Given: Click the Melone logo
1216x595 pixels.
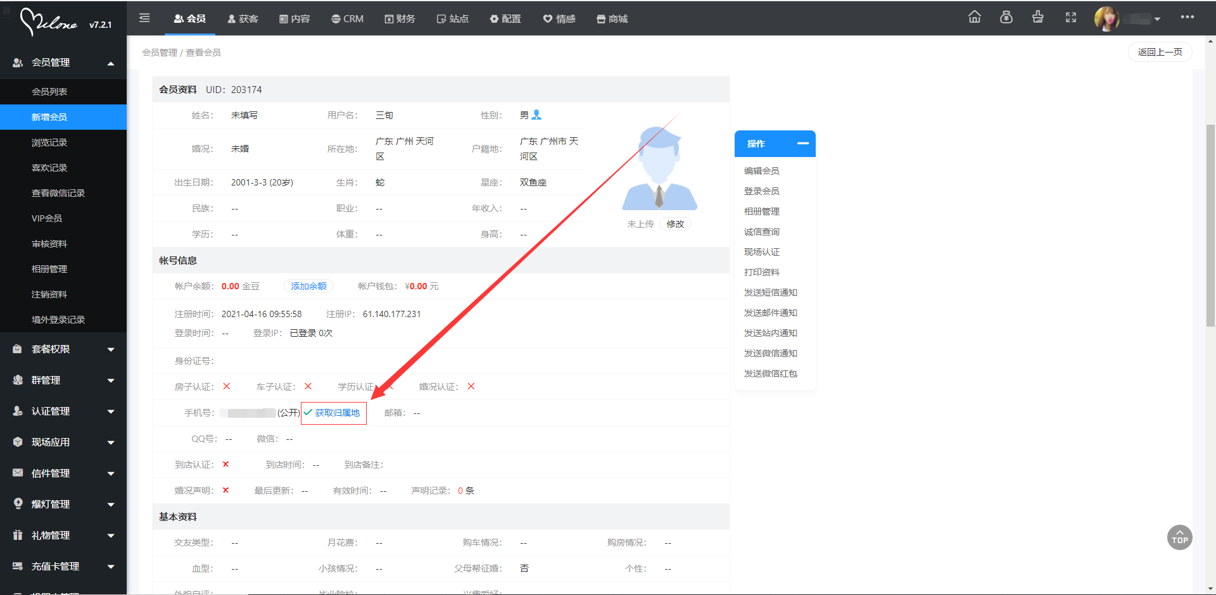Looking at the screenshot, I should pyautogui.click(x=49, y=22).
